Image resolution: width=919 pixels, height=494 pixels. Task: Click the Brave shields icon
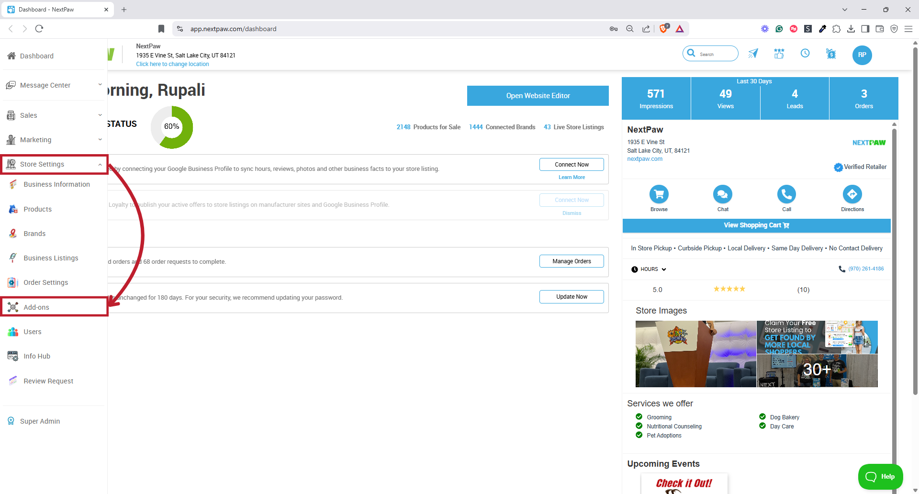[663, 29]
